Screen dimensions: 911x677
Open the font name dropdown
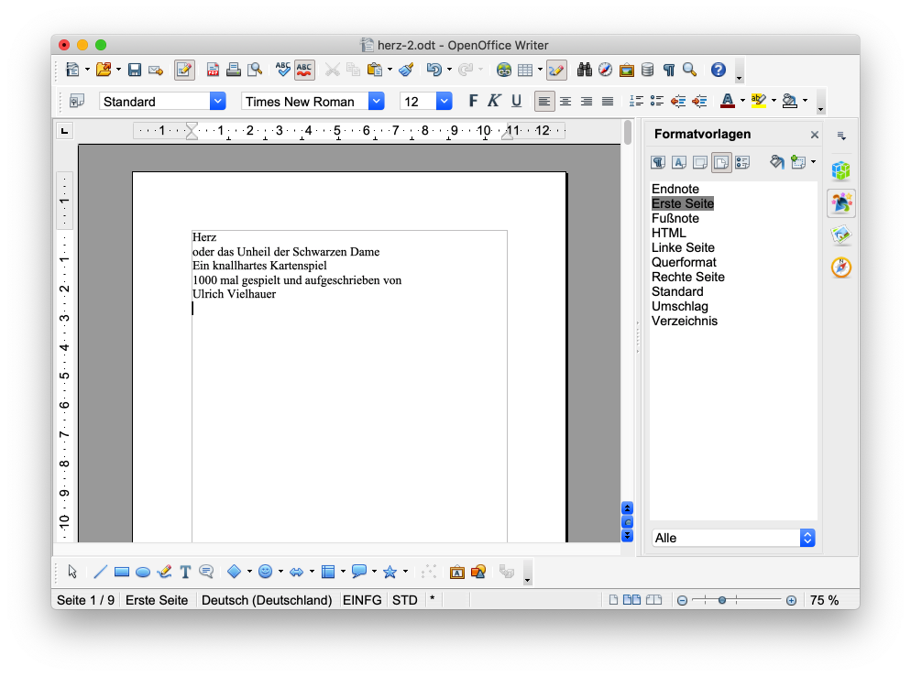point(376,102)
